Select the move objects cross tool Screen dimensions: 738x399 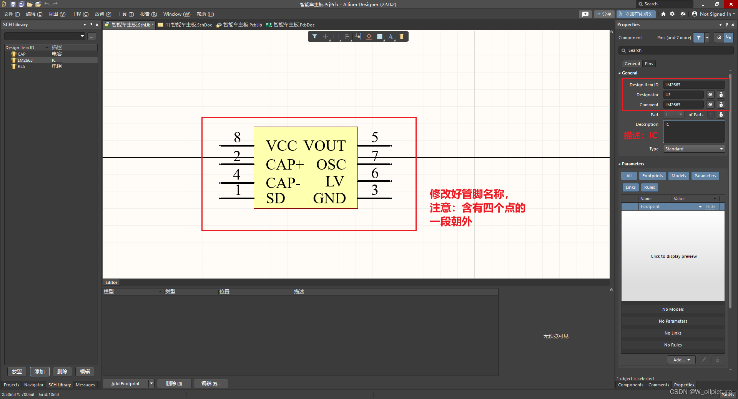pos(325,36)
